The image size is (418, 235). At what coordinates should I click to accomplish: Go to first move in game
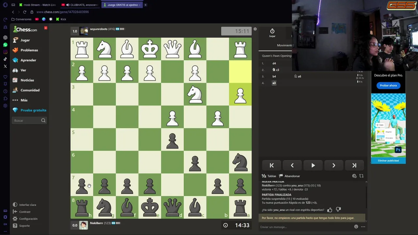(x=272, y=165)
